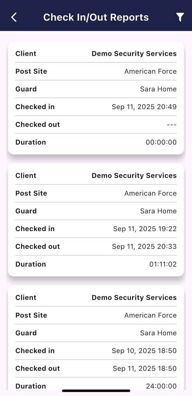Open the second card's Demo Security Services client
This screenshot has width=192, height=396.
(x=134, y=175)
